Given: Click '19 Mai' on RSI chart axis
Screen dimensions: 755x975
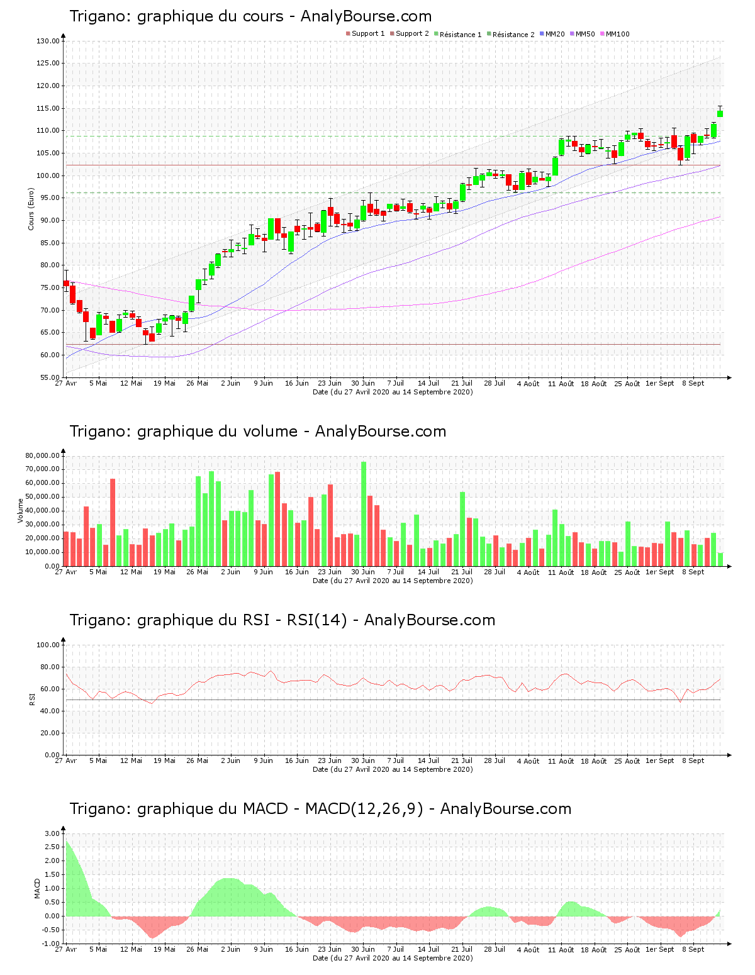Looking at the screenshot, I should tap(164, 760).
